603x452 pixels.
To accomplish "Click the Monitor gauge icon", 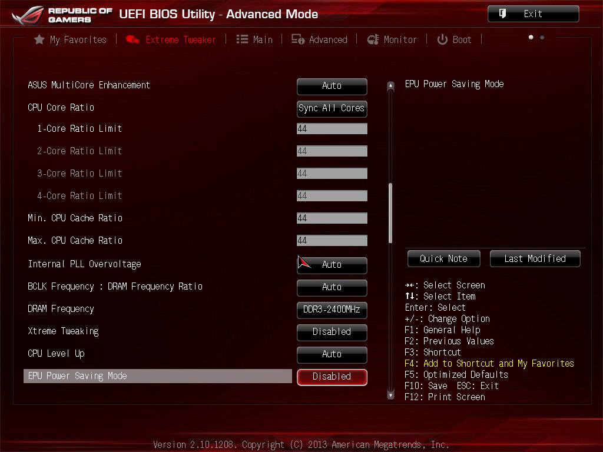I will (373, 39).
